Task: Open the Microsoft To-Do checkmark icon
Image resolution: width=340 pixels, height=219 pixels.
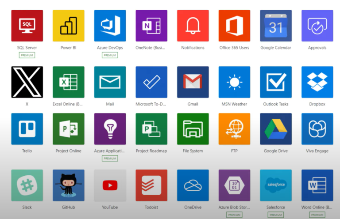Action: 151,82
